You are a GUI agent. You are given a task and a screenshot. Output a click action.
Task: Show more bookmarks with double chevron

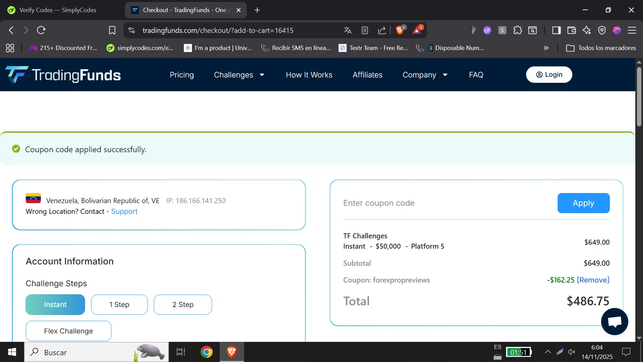click(x=546, y=48)
